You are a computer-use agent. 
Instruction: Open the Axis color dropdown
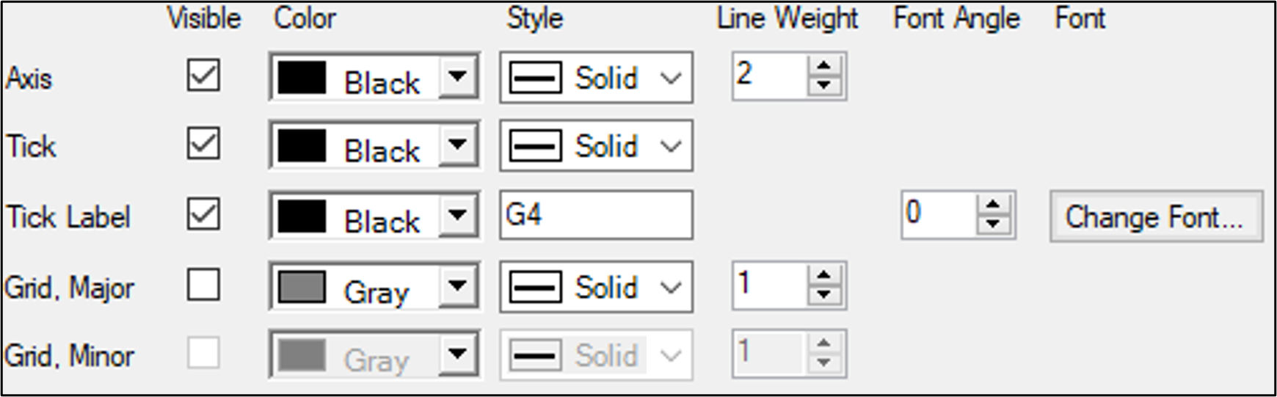point(458,76)
